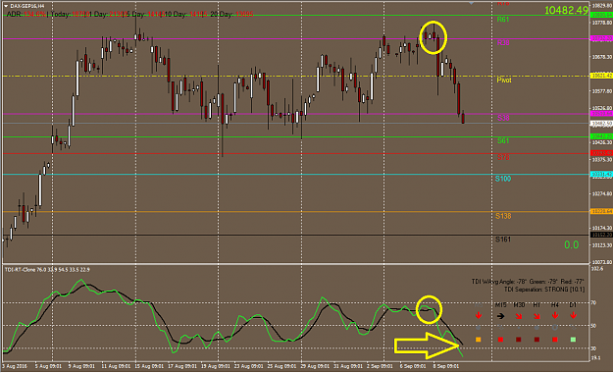Click the M30 timeframe label
613x373 pixels.
[519, 305]
